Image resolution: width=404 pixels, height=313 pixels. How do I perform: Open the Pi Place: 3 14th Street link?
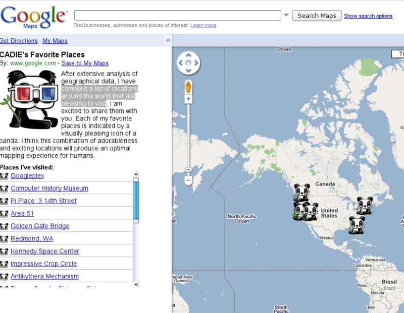click(43, 201)
